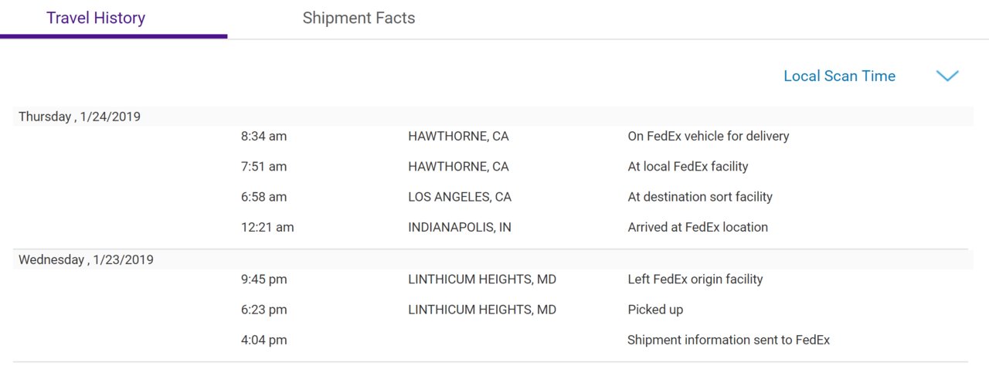Select the 9:45 pm LINTHICUM HEIGHTS location
Image resolution: width=989 pixels, height=369 pixels.
tap(482, 279)
